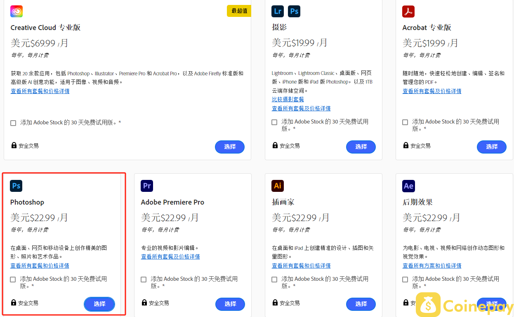
Task: Click the Acrobat red PDF icon
Action: 408,12
